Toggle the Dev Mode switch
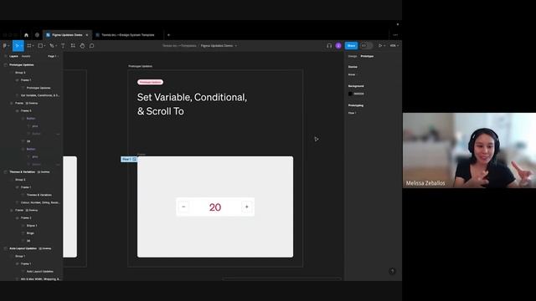536x301 pixels. coord(366,45)
